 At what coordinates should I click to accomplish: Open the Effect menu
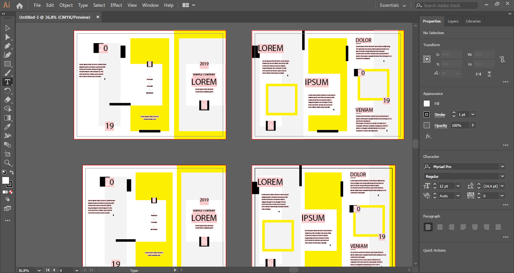coord(116,5)
